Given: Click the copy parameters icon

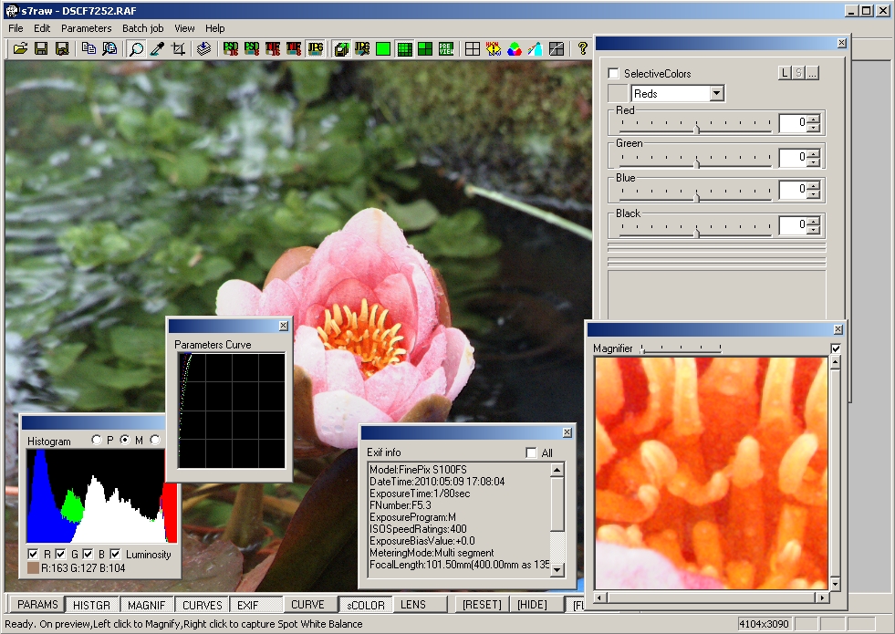Looking at the screenshot, I should [x=88, y=49].
